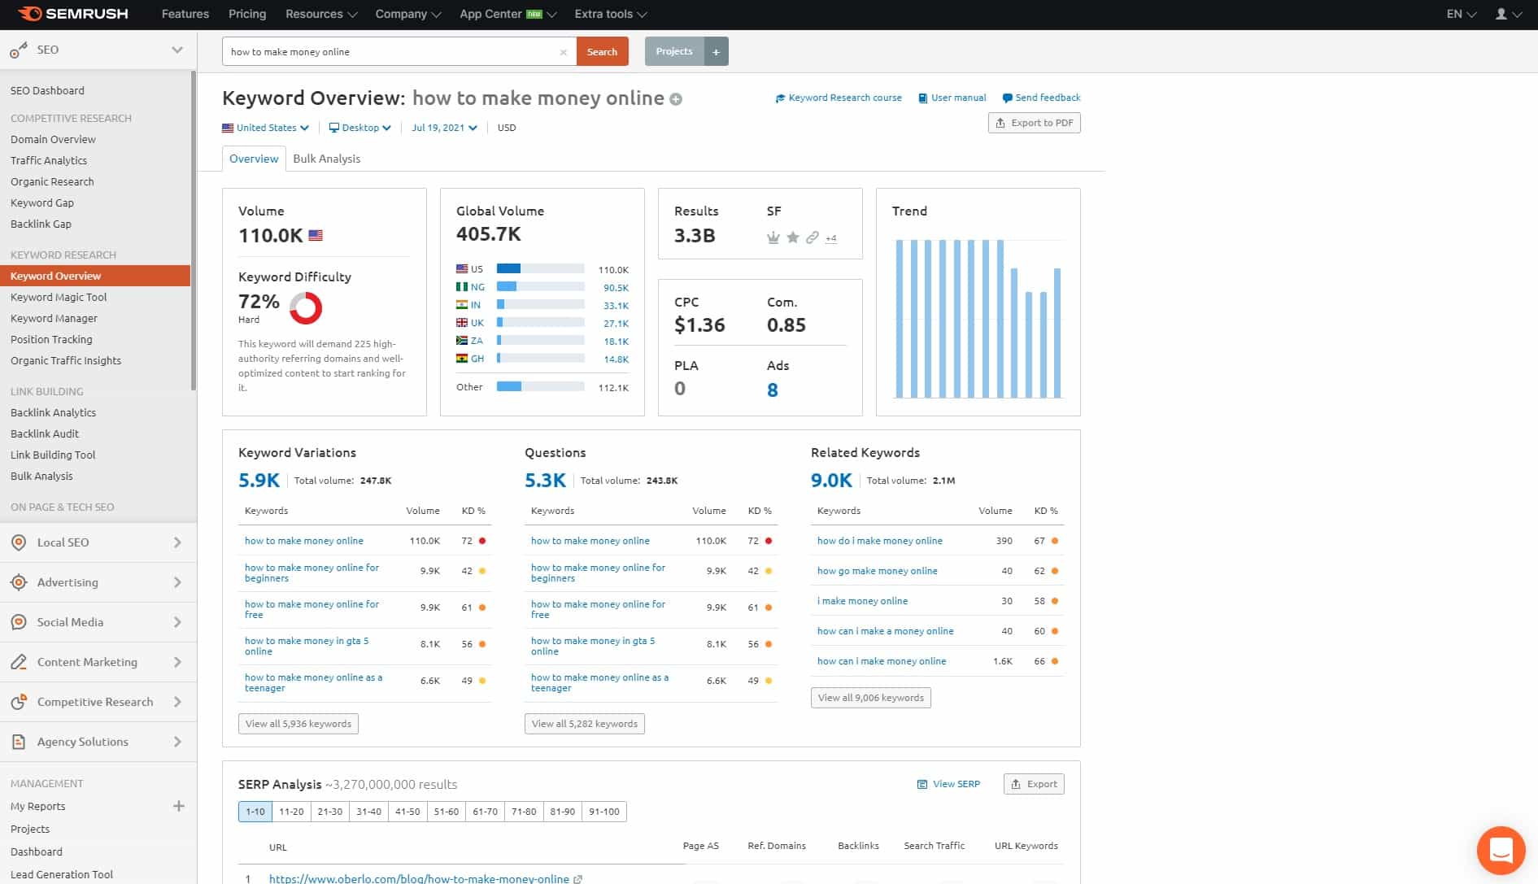Click View all 5,936 keywords
The image size is (1538, 884).
click(x=298, y=724)
